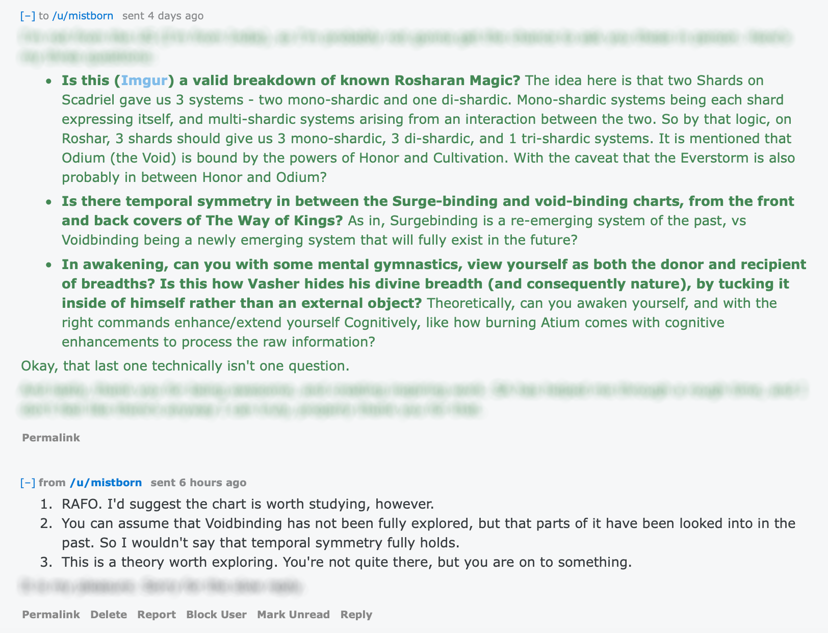Click the third answer about theory worth exploring
The width and height of the screenshot is (828, 633).
[x=347, y=563]
